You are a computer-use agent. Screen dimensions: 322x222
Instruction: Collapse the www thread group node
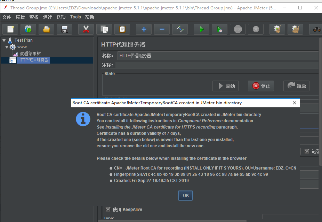pyautogui.click(x=7, y=47)
